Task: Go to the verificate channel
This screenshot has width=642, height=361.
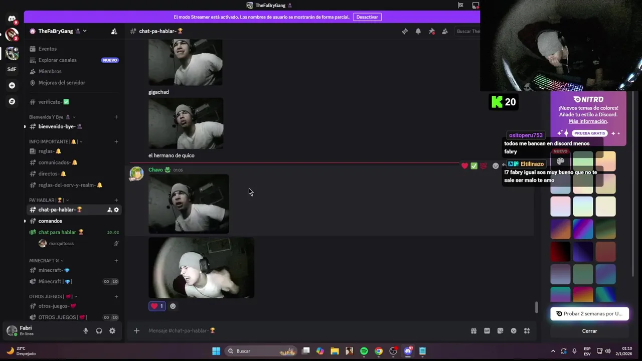Action: 74,102
